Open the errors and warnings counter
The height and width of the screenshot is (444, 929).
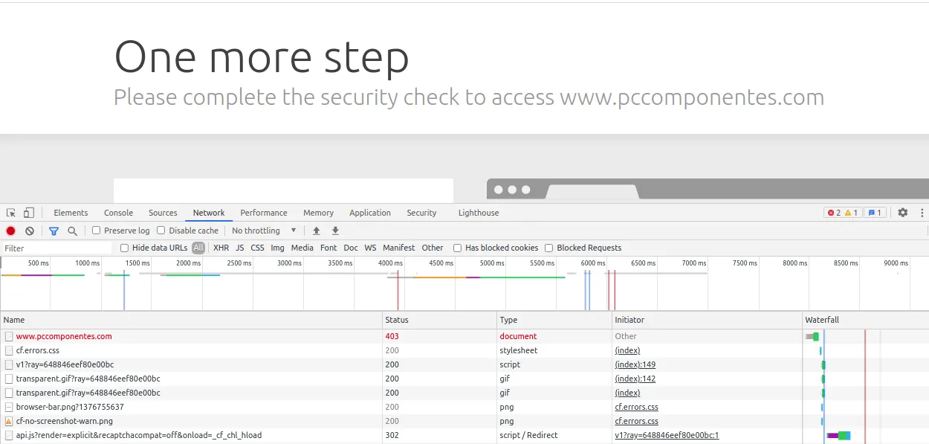coord(842,213)
